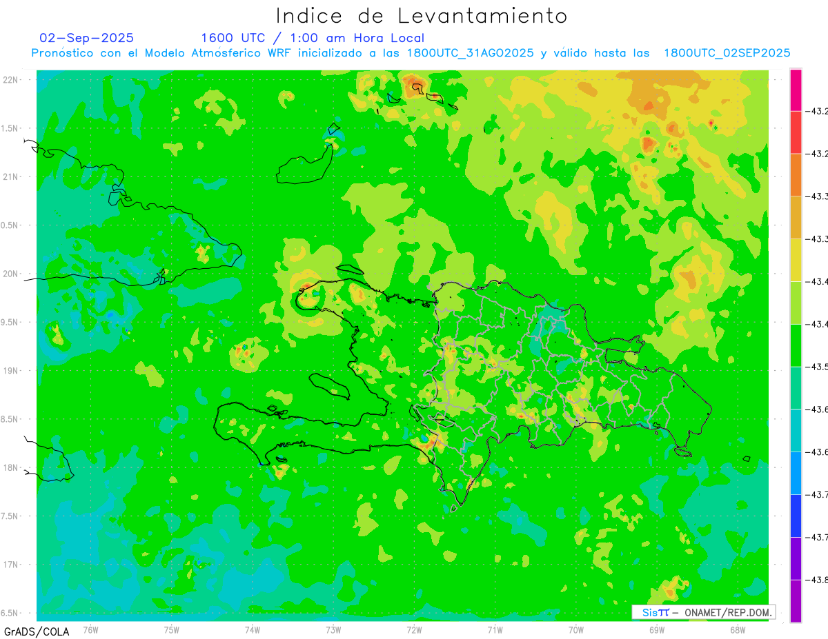The width and height of the screenshot is (828, 639).
Task: Click Great Inagua island outline near 21N 73W
Action: (x=306, y=165)
